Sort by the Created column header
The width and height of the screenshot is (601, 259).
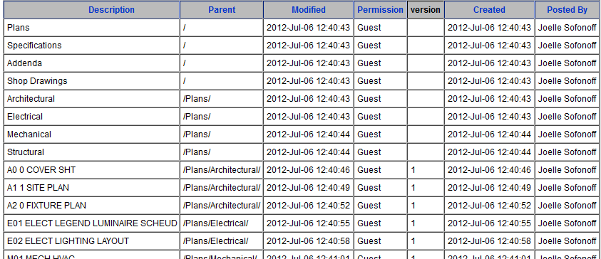(x=489, y=10)
